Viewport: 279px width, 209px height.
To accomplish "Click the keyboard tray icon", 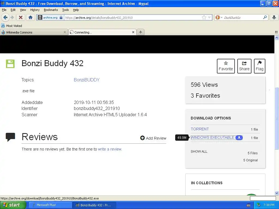I will pos(248,205).
